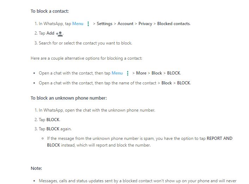Image resolution: width=249 pixels, height=184 pixels.
Task: Click the "Note:" heading
Action: point(36,168)
